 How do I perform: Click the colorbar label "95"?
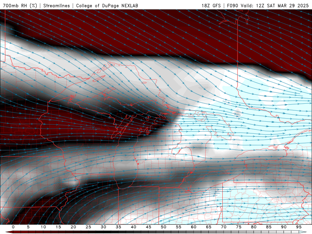click(x=299, y=227)
